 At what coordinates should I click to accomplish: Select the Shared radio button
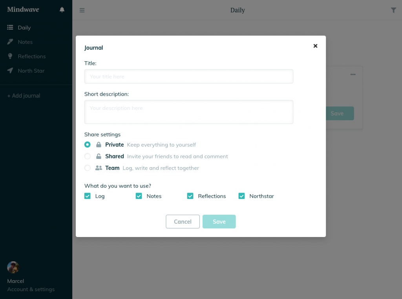point(88,156)
